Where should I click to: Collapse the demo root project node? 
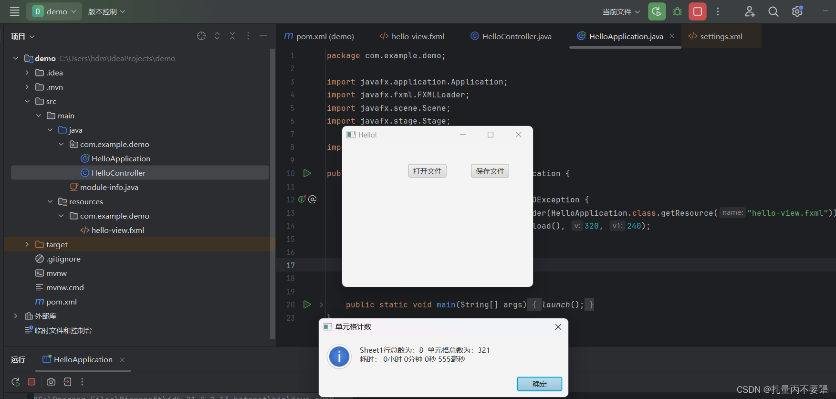(16, 58)
